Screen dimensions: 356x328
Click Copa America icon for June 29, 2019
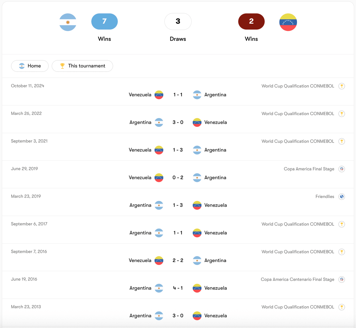342,169
